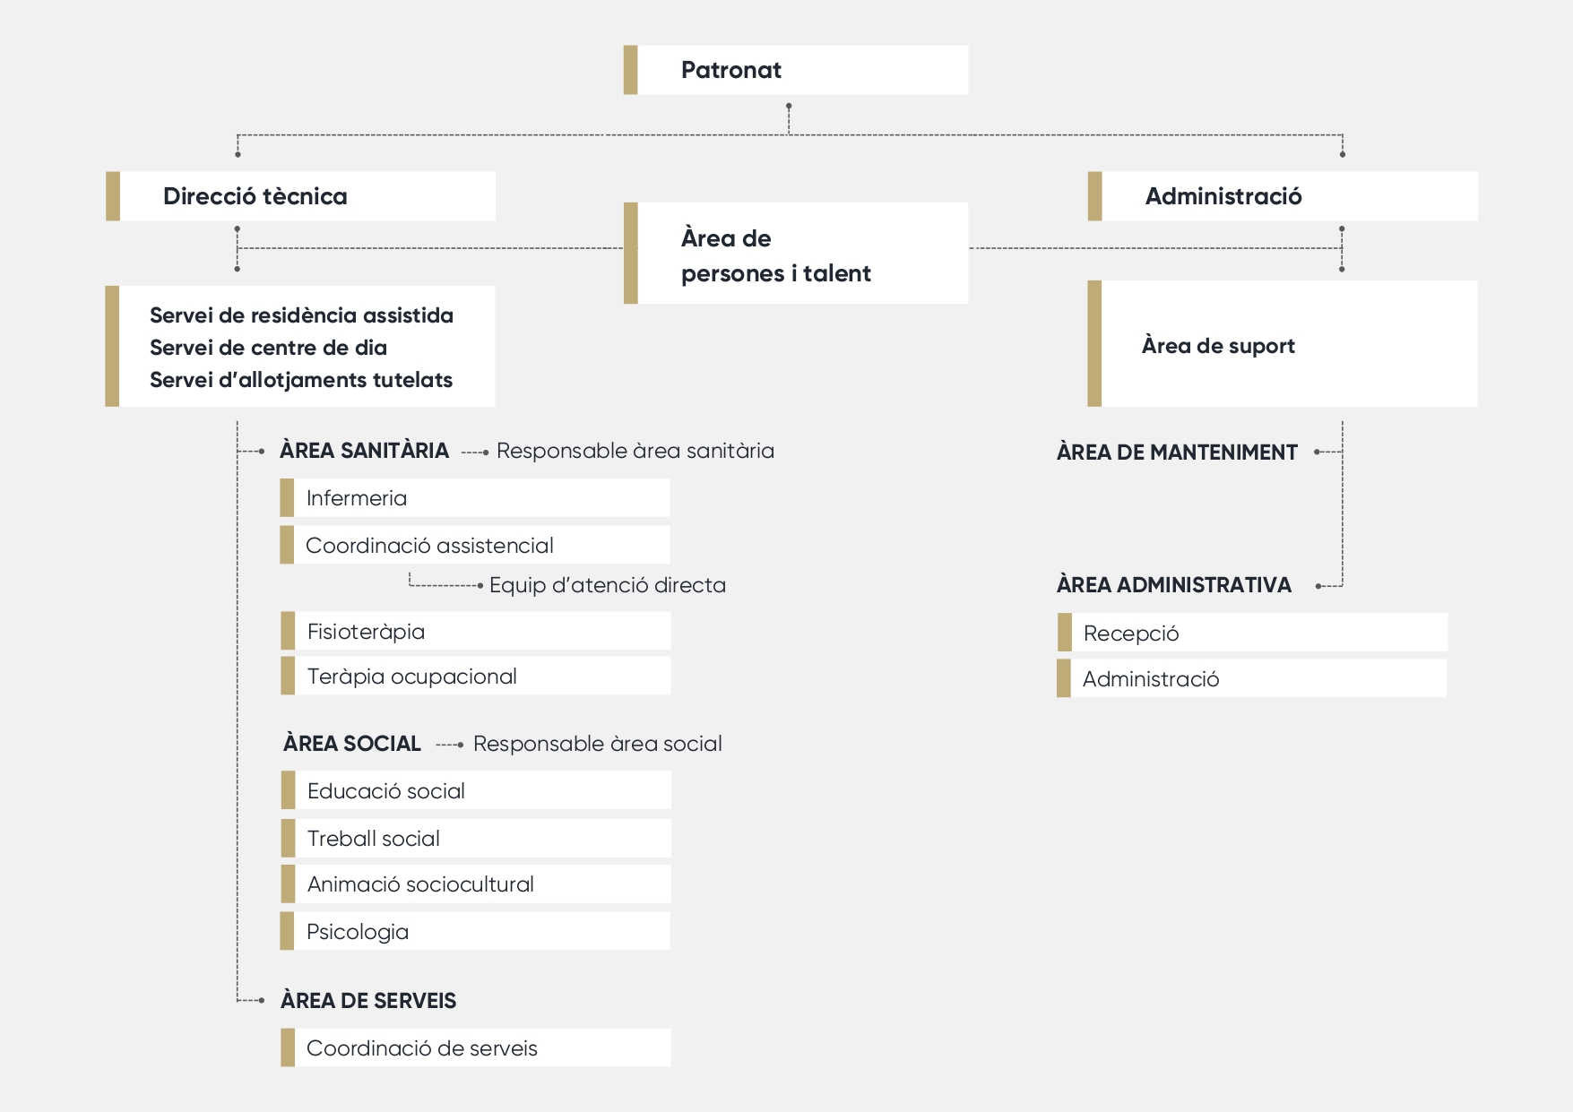
Task: Open the top-level Administració box beside Patronat
Action: pyautogui.click(x=1282, y=196)
